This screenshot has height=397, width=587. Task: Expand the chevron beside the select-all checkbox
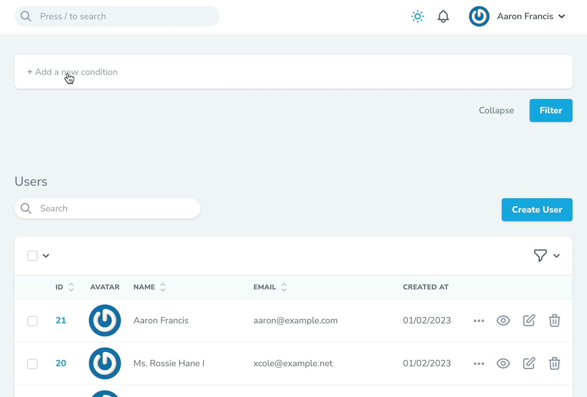click(46, 255)
